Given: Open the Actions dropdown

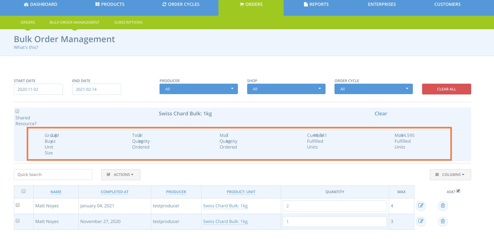Looking at the screenshot, I should pos(121,174).
